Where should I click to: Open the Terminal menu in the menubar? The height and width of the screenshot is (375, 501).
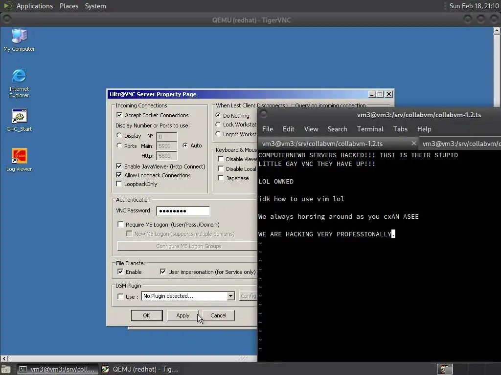(x=370, y=129)
